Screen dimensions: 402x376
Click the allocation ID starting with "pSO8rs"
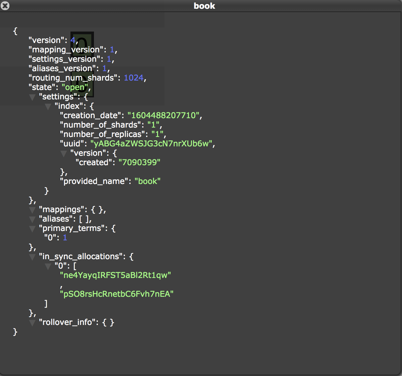click(116, 294)
